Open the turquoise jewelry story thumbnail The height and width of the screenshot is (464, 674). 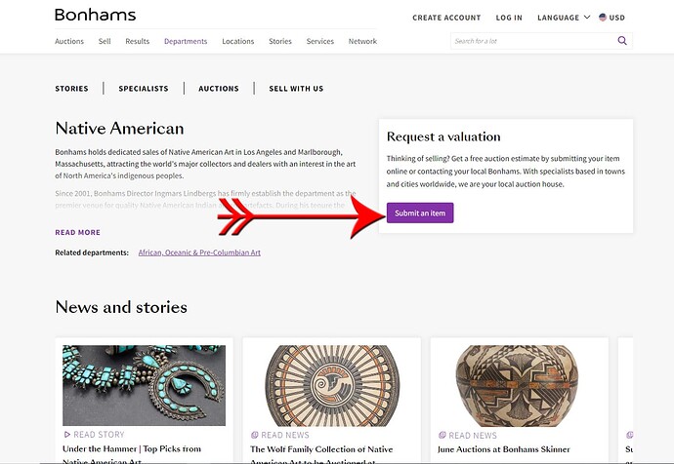(144, 385)
